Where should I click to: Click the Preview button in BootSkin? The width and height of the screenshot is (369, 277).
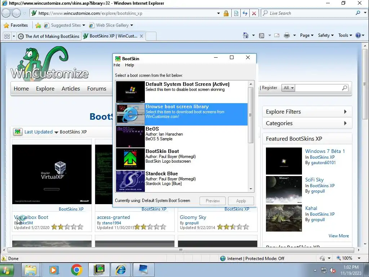[213, 201]
